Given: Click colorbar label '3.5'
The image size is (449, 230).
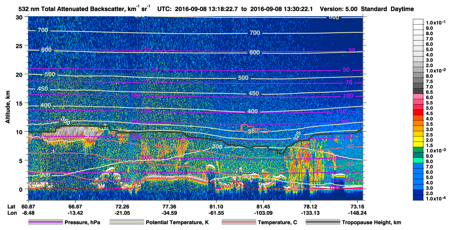Looking at the screenshot, I should (x=430, y=124).
